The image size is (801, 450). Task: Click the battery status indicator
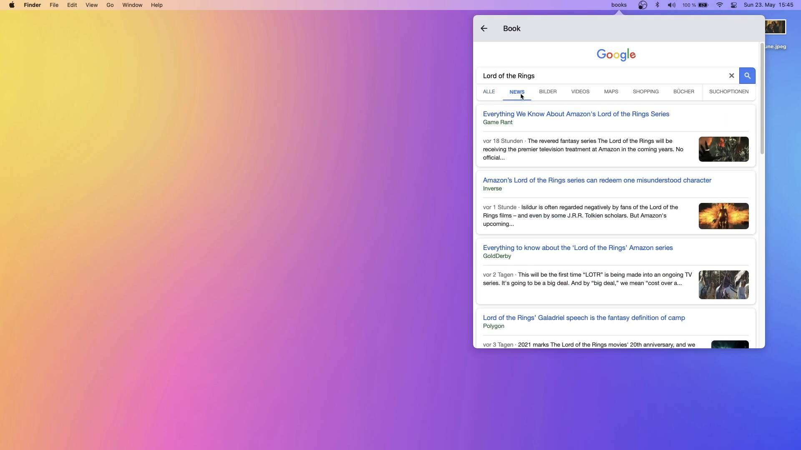click(695, 5)
